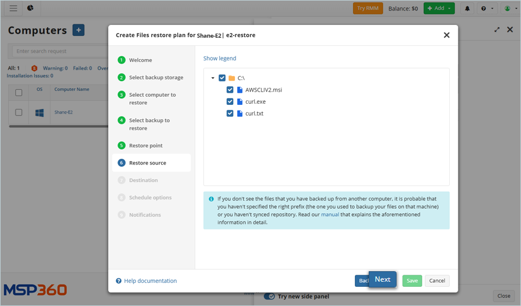Go to Select backup storage step

point(156,78)
